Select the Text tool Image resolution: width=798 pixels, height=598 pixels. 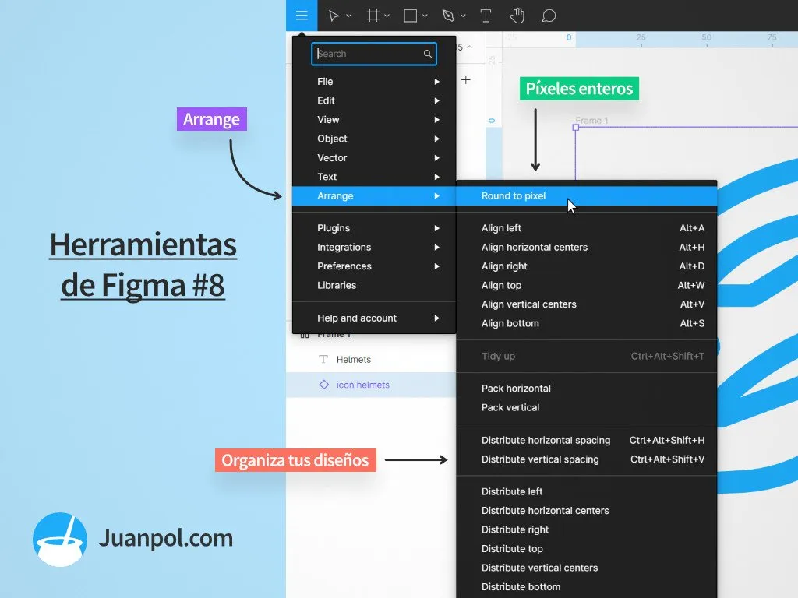(486, 16)
